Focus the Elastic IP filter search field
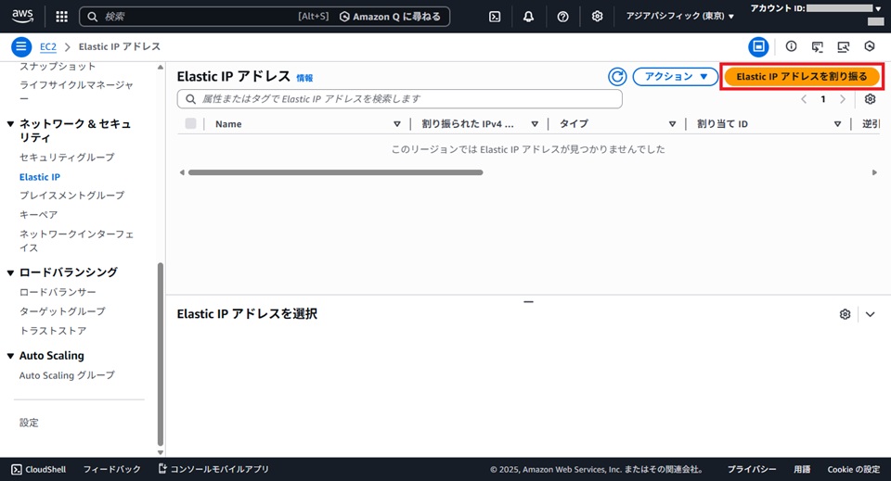This screenshot has width=891, height=481. coord(399,98)
